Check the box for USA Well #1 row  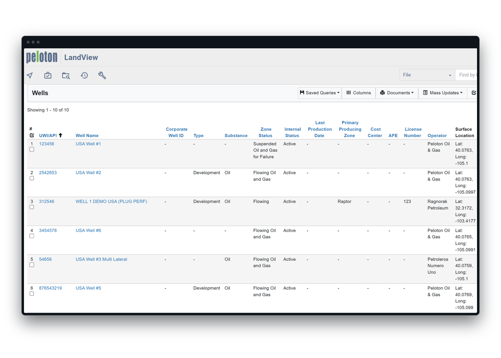(32, 149)
